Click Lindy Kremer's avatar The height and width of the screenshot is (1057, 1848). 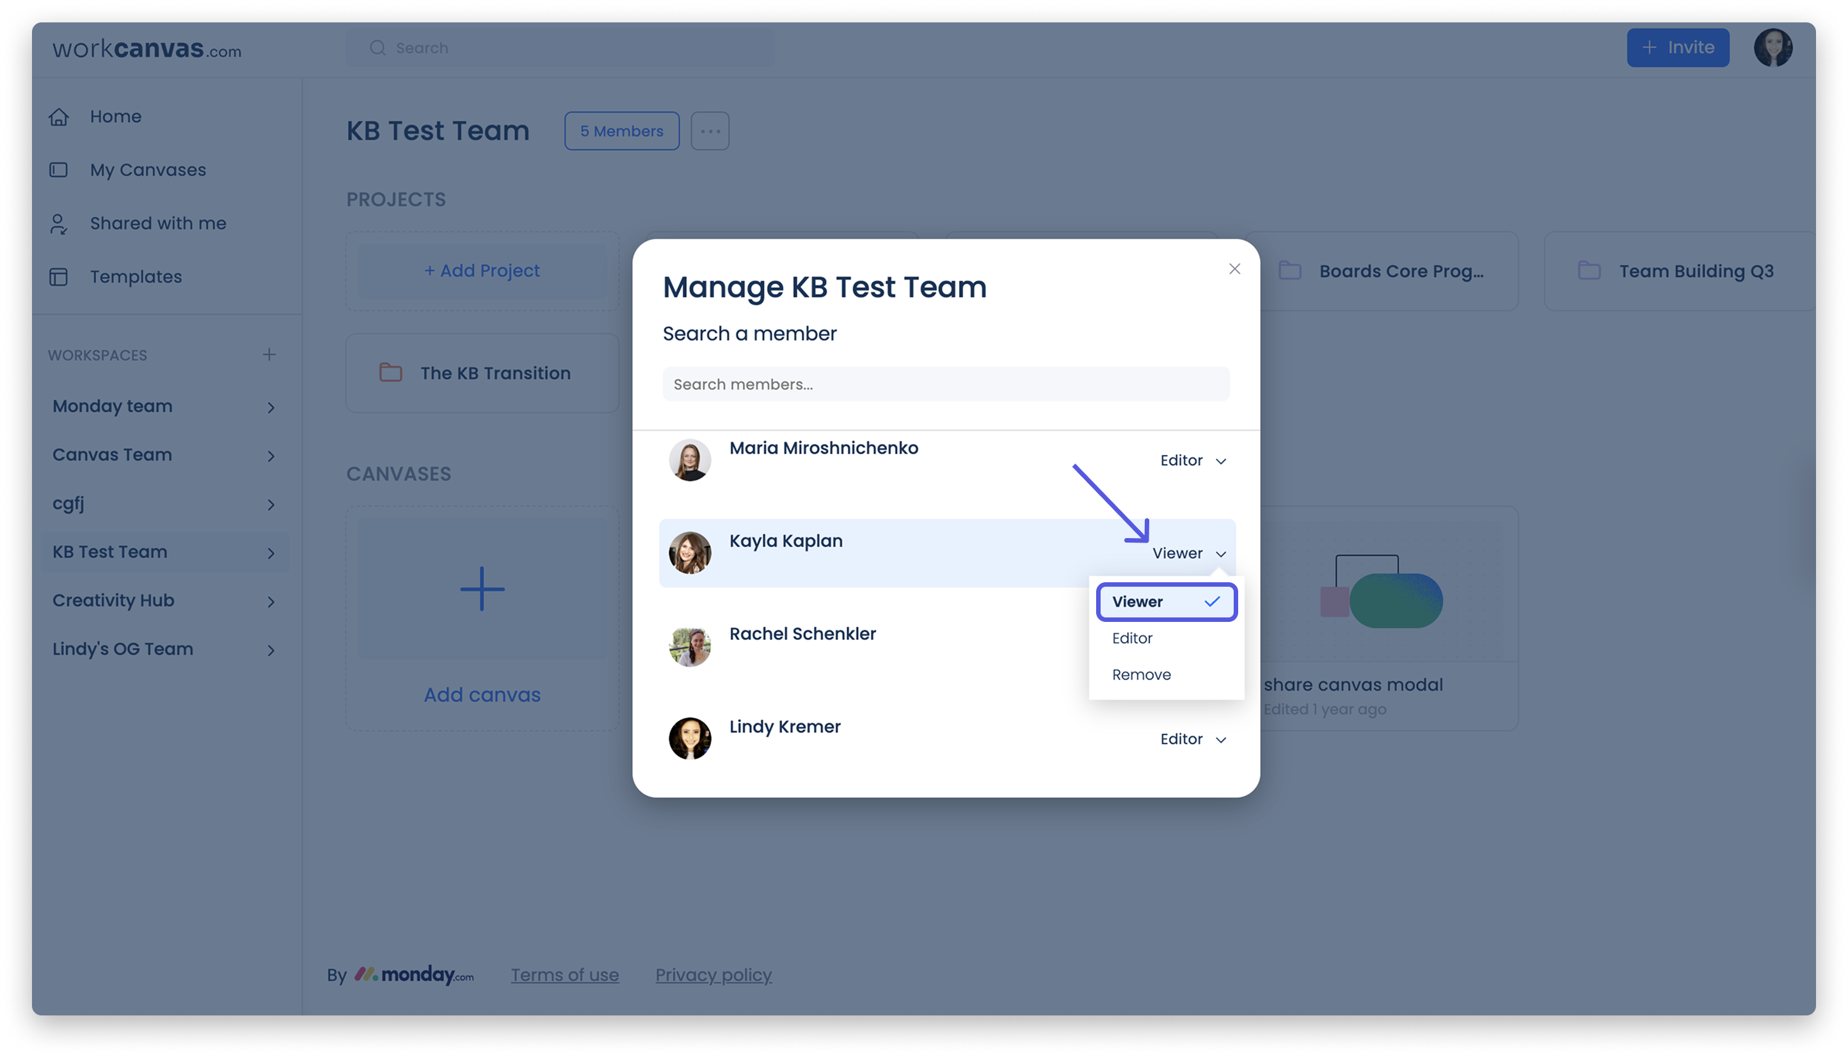(690, 738)
